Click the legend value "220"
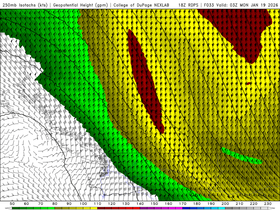The image size is (280, 210). [253, 204]
